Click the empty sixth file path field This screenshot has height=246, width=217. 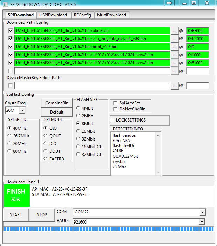coord(92,71)
